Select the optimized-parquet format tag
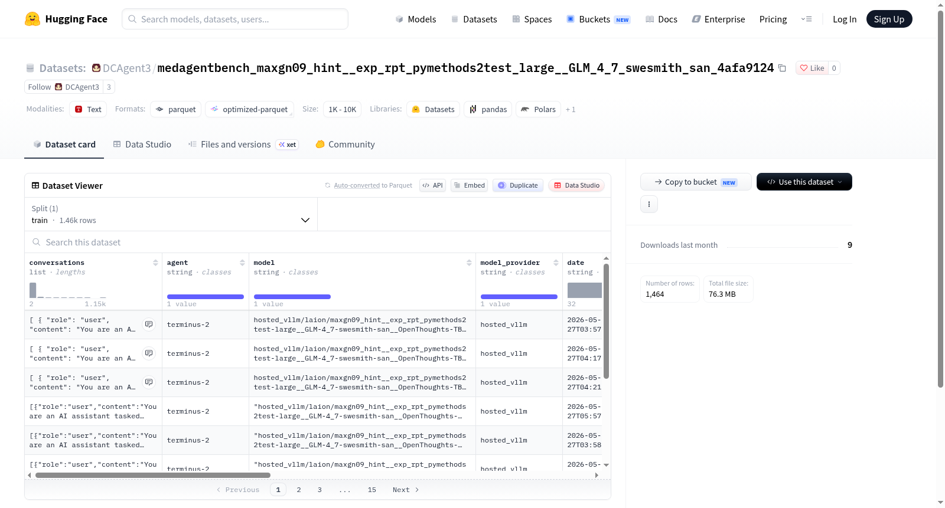Image resolution: width=945 pixels, height=508 pixels. click(x=249, y=109)
